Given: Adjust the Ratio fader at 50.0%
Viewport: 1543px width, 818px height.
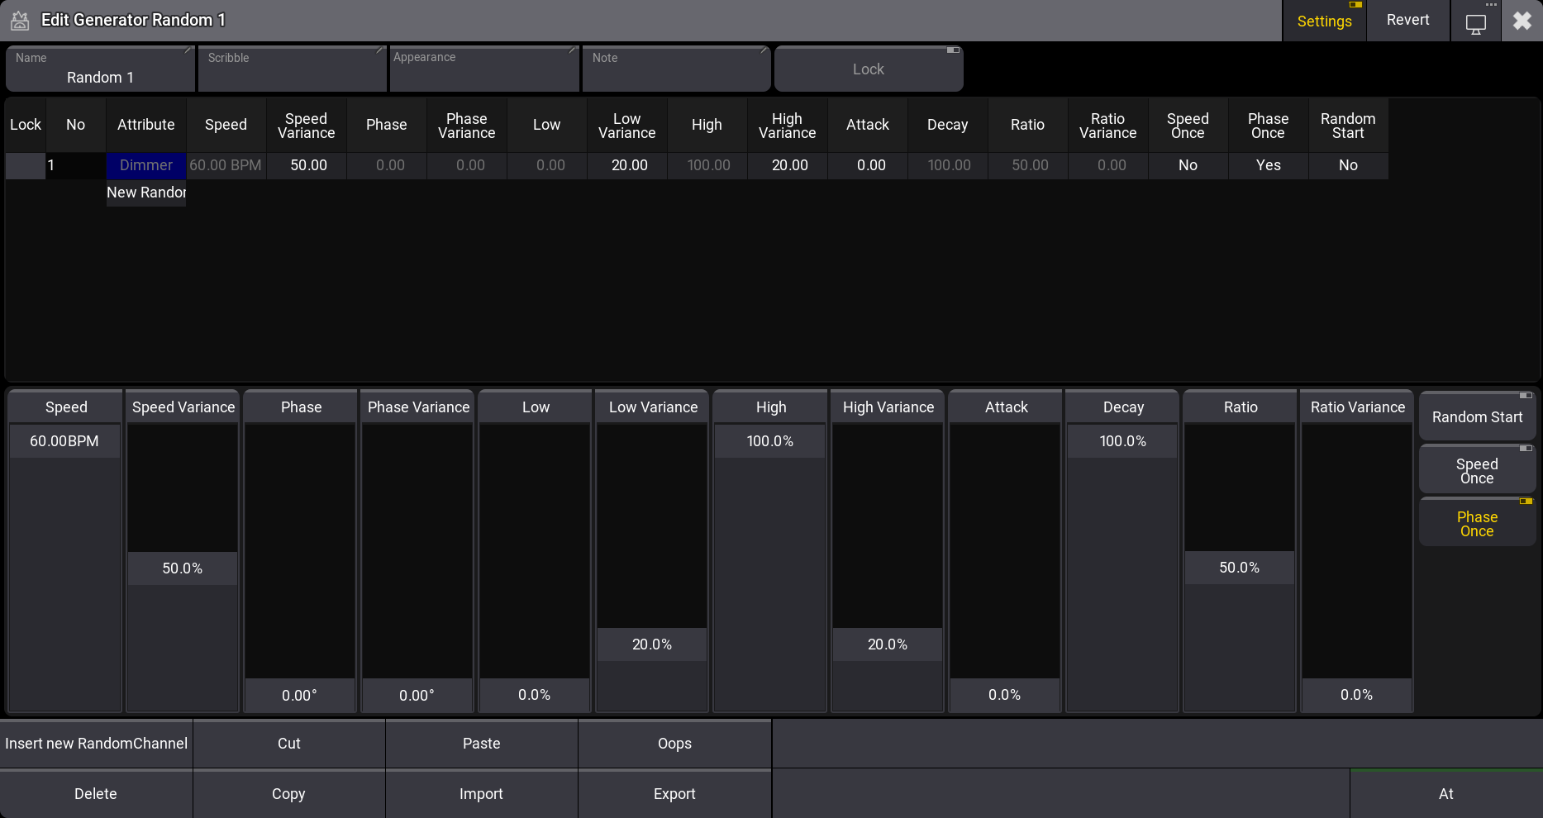Looking at the screenshot, I should coord(1240,568).
